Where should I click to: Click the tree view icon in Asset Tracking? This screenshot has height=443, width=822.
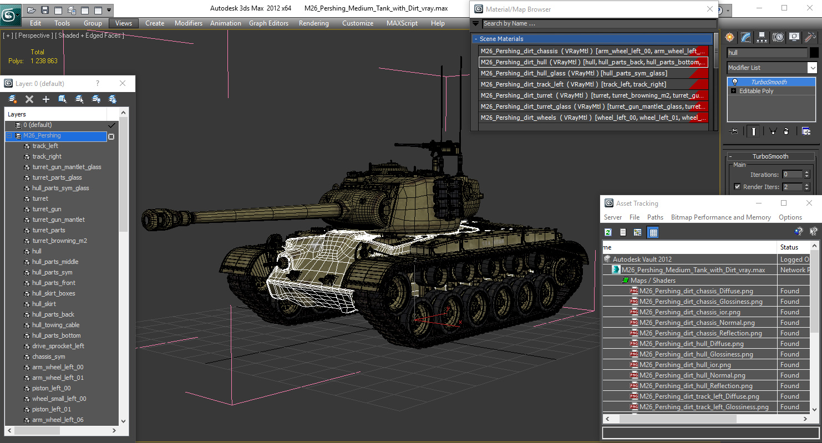coord(638,232)
